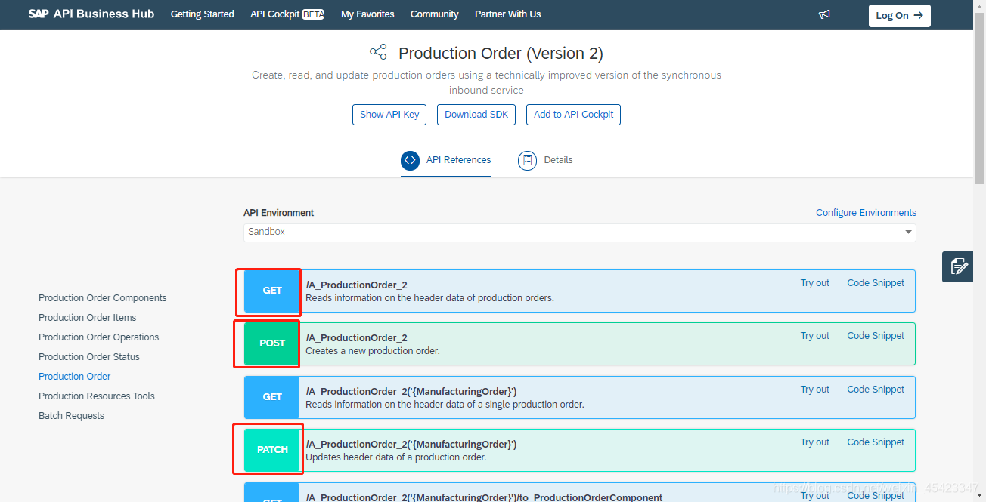Click Download SDK button
The height and width of the screenshot is (502, 986).
pyautogui.click(x=476, y=115)
